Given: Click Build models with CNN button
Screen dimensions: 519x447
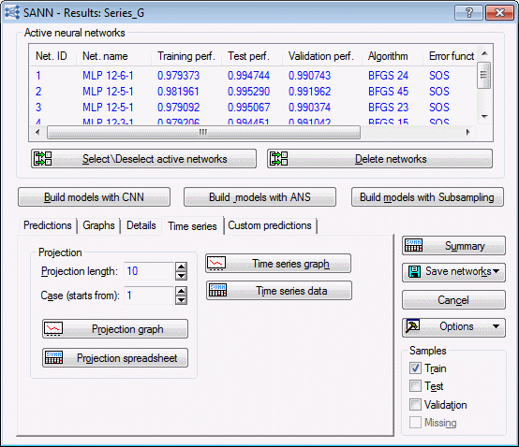Looking at the screenshot, I should point(94,197).
